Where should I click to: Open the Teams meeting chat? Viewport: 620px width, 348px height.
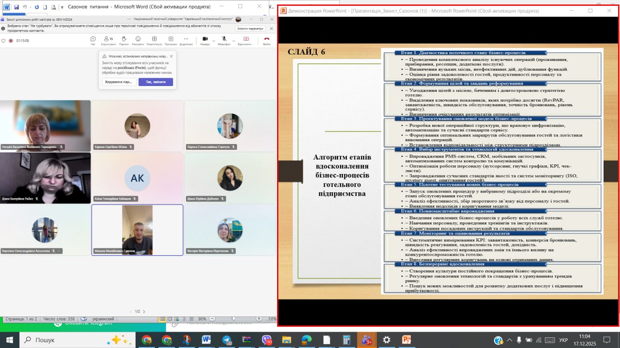93,40
